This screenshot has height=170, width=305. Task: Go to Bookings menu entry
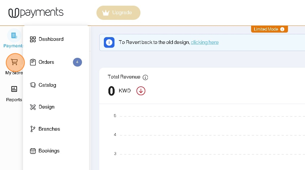49,151
